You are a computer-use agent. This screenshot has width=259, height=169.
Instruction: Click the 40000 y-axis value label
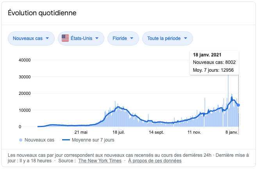coord(25,60)
